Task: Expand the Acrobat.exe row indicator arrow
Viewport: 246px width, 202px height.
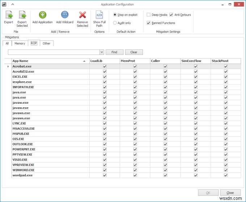Action: coord(8,66)
